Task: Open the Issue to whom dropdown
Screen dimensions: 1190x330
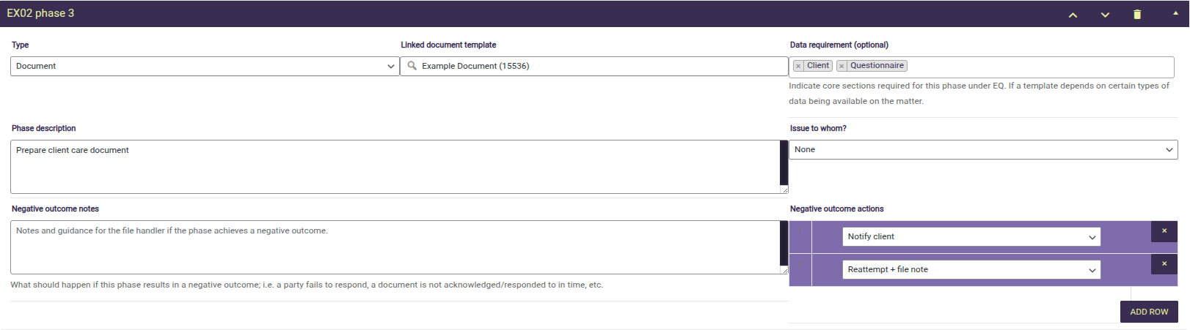Action: 983,149
